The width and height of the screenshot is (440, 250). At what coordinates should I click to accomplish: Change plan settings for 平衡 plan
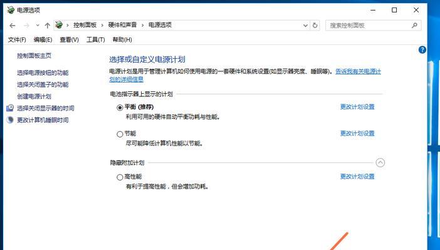[357, 107]
